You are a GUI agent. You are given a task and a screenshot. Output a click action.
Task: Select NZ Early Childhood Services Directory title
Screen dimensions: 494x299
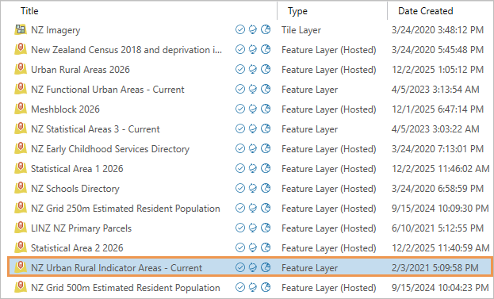110,149
